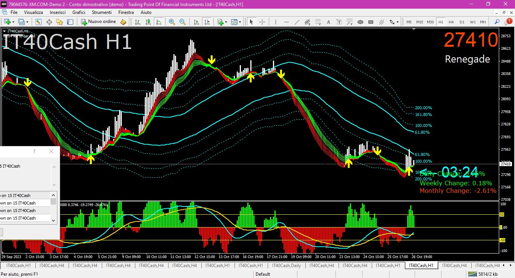The image size is (515, 278).
Task: Click the connection status 5814/2 kb
Action: coord(483,274)
